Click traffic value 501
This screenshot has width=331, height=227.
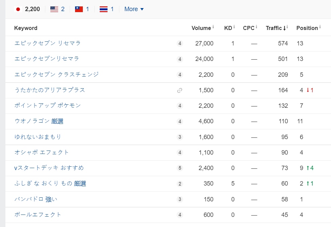(283, 59)
